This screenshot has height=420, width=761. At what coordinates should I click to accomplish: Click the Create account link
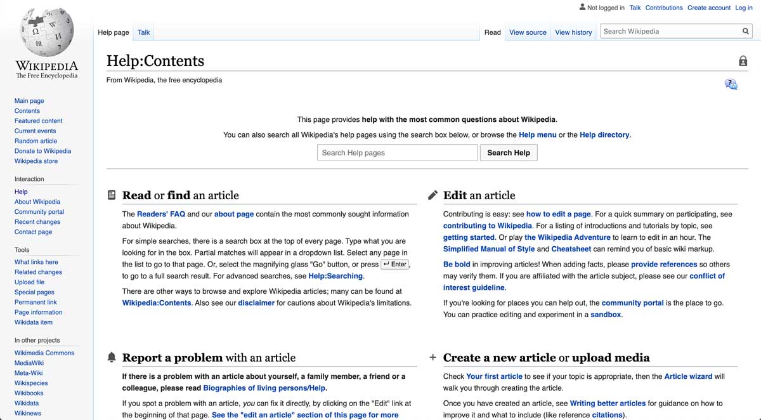(x=708, y=8)
